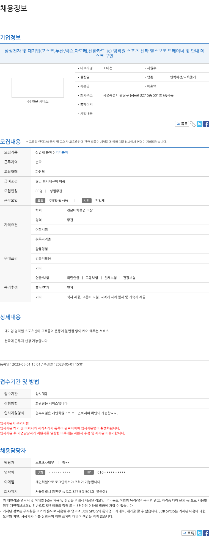Click the top 목록 list button
This screenshot has height=536, width=209.
pos(182,124)
